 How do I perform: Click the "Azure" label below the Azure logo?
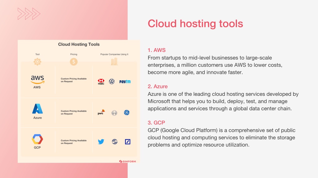[38, 118]
